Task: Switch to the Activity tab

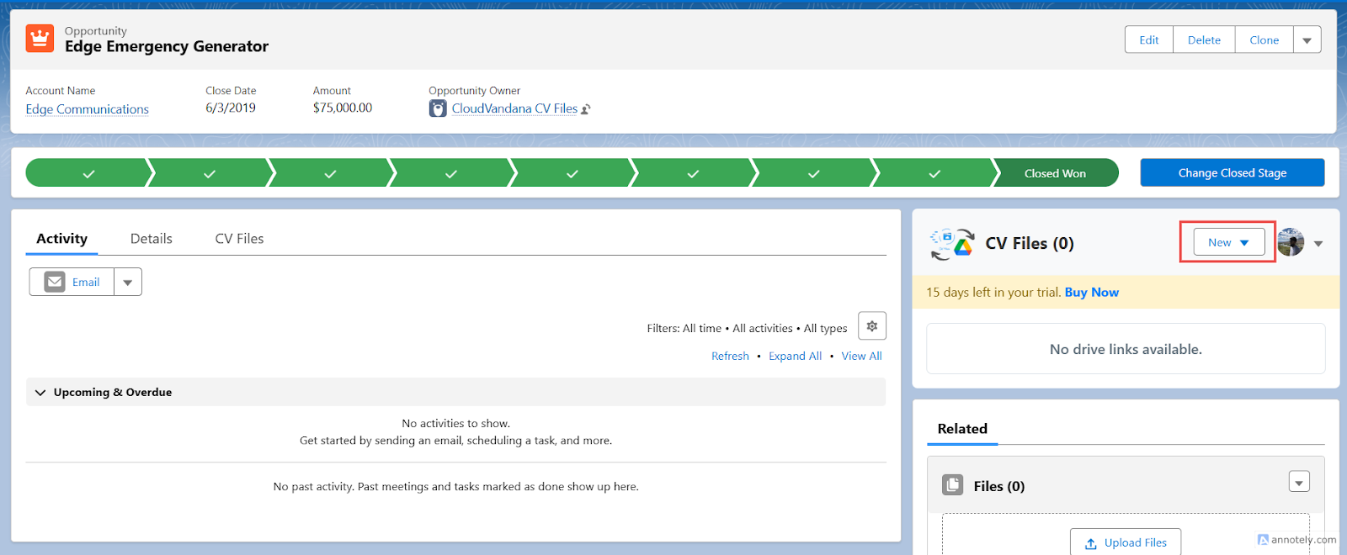Action: coord(61,239)
